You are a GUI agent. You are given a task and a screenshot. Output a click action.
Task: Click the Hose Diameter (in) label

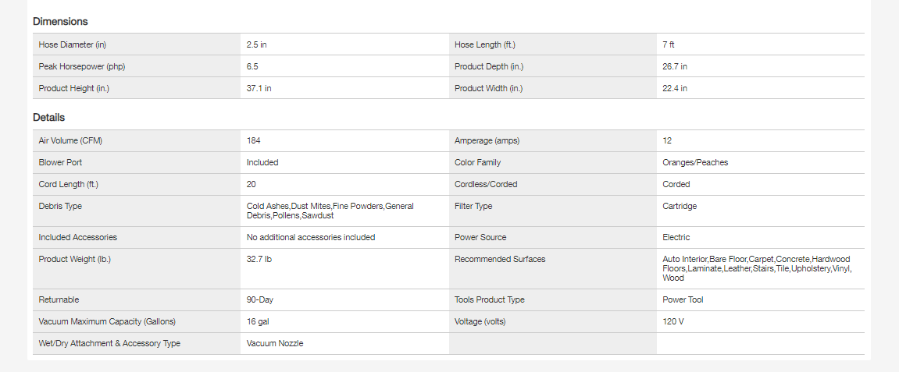(x=72, y=44)
